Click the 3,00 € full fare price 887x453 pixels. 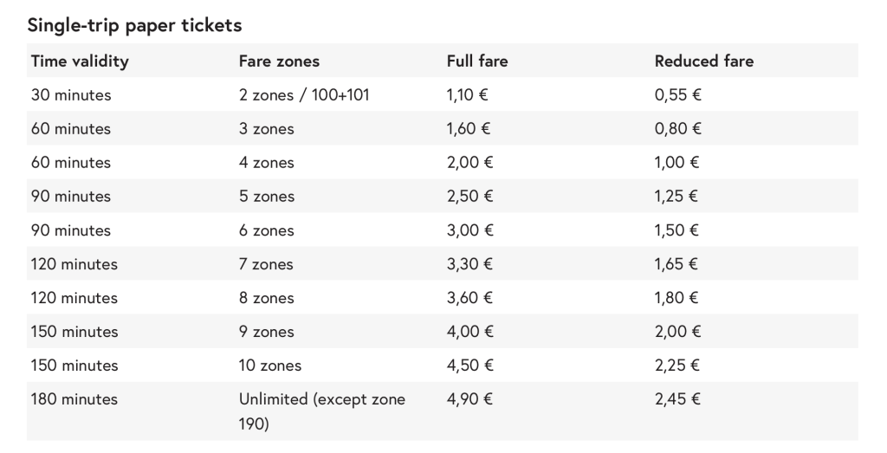pyautogui.click(x=469, y=230)
